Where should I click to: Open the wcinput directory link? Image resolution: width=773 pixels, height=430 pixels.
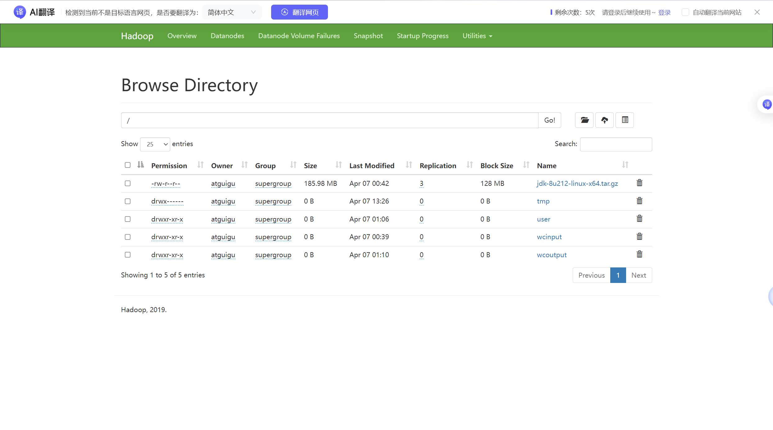(549, 237)
